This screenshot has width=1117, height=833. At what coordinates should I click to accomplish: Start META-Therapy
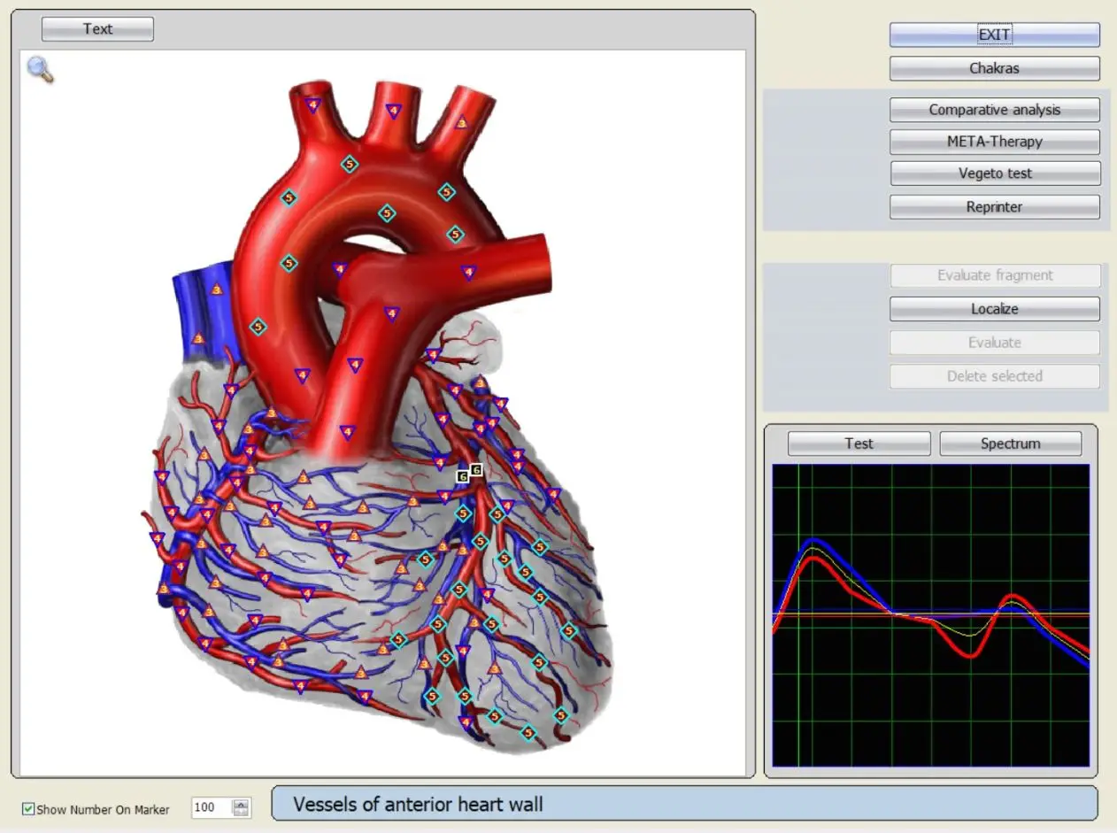(994, 142)
